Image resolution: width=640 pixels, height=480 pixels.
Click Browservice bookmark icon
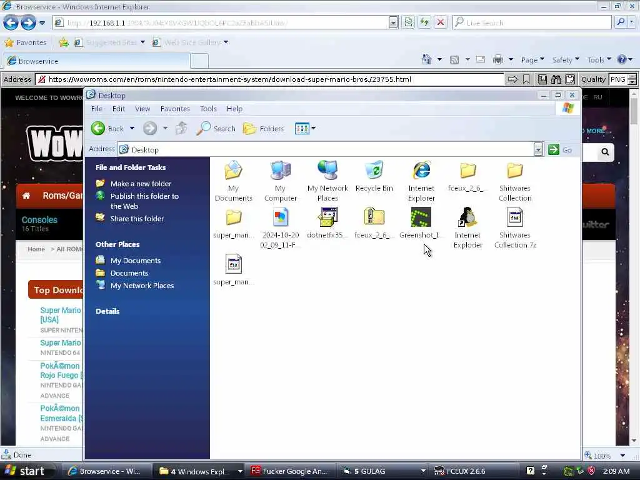pos(526,79)
